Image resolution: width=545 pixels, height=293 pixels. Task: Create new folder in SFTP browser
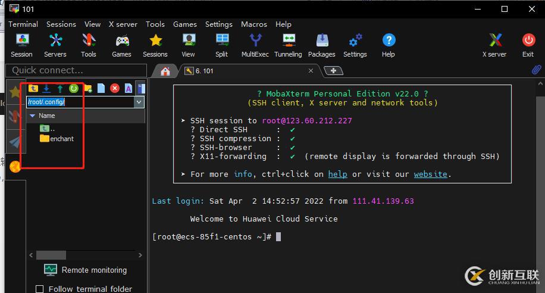point(88,89)
